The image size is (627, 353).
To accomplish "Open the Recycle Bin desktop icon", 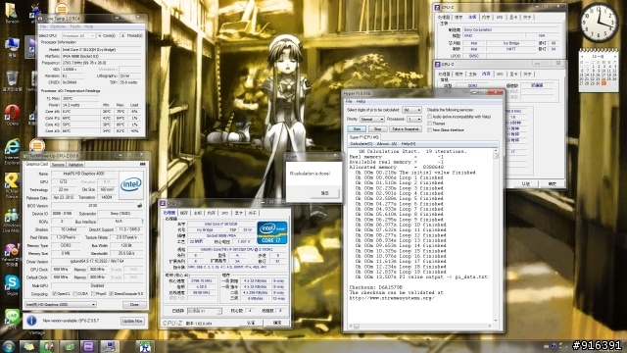I will pos(12,79).
